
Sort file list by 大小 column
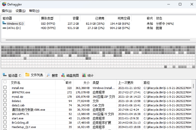(82, 83)
